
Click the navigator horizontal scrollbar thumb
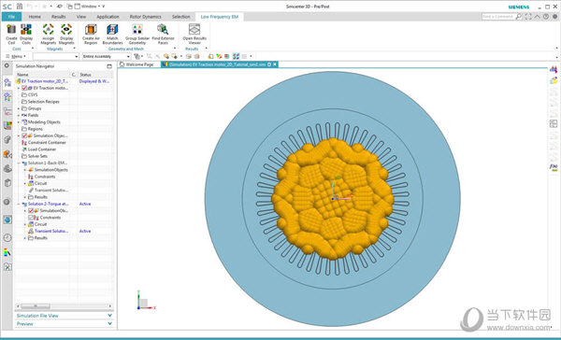point(36,306)
